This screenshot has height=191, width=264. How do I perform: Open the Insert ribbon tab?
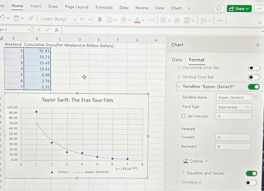point(35,6)
